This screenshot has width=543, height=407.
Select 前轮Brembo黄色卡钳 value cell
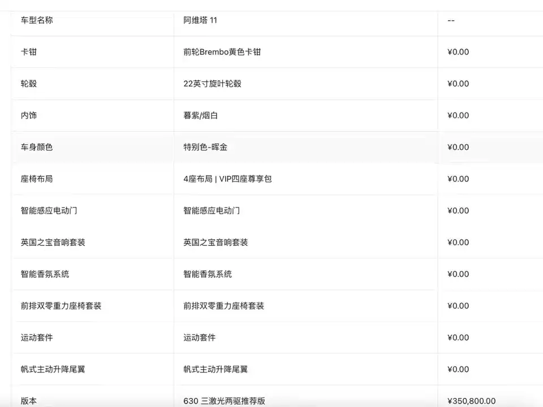(222, 52)
